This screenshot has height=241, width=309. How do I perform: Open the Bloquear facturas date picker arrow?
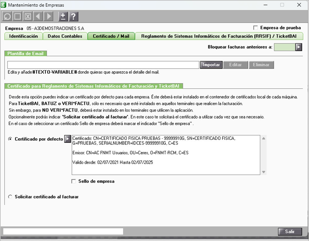point(298,47)
